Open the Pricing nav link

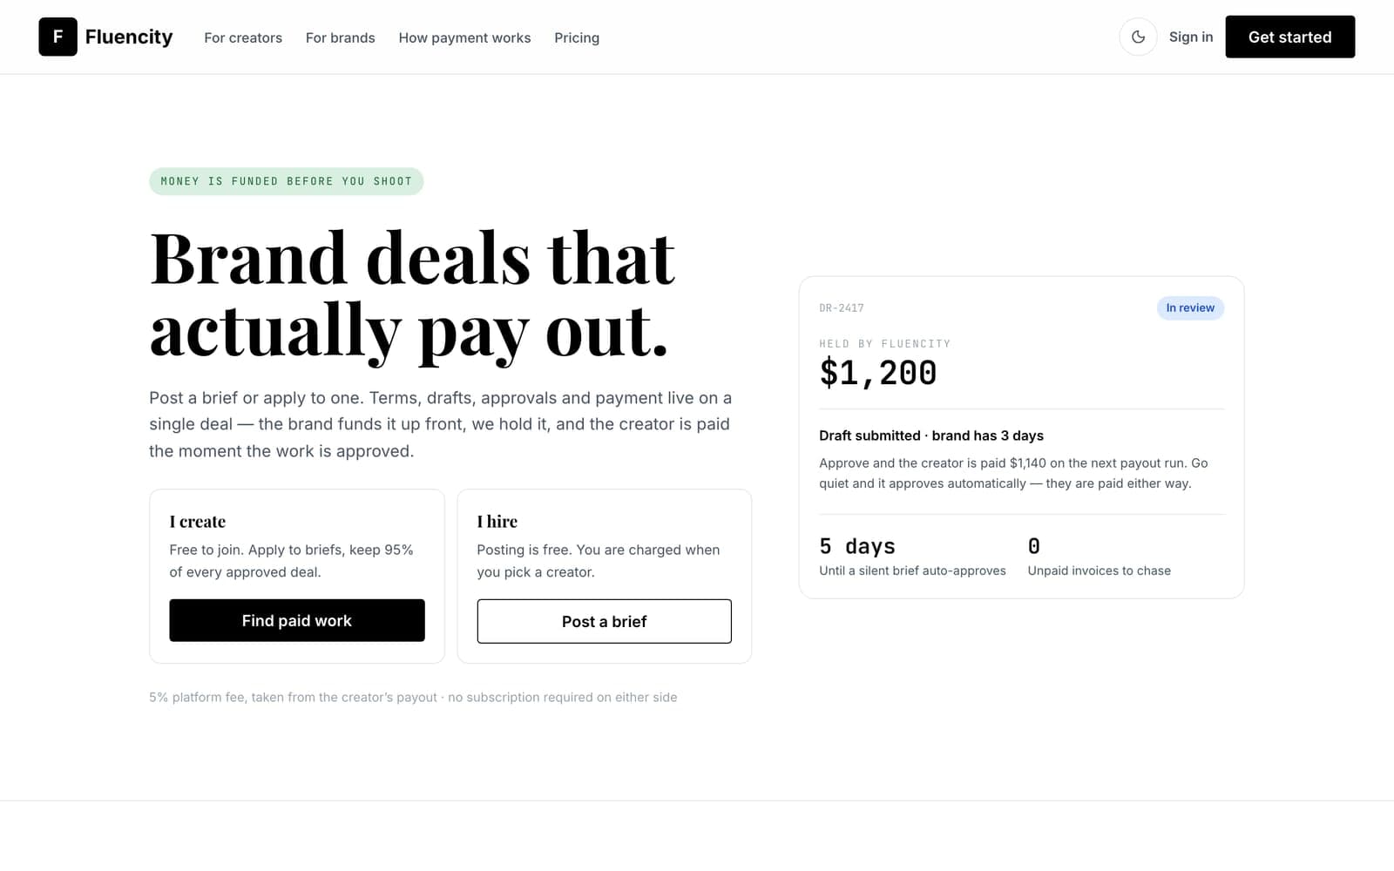coord(577,37)
